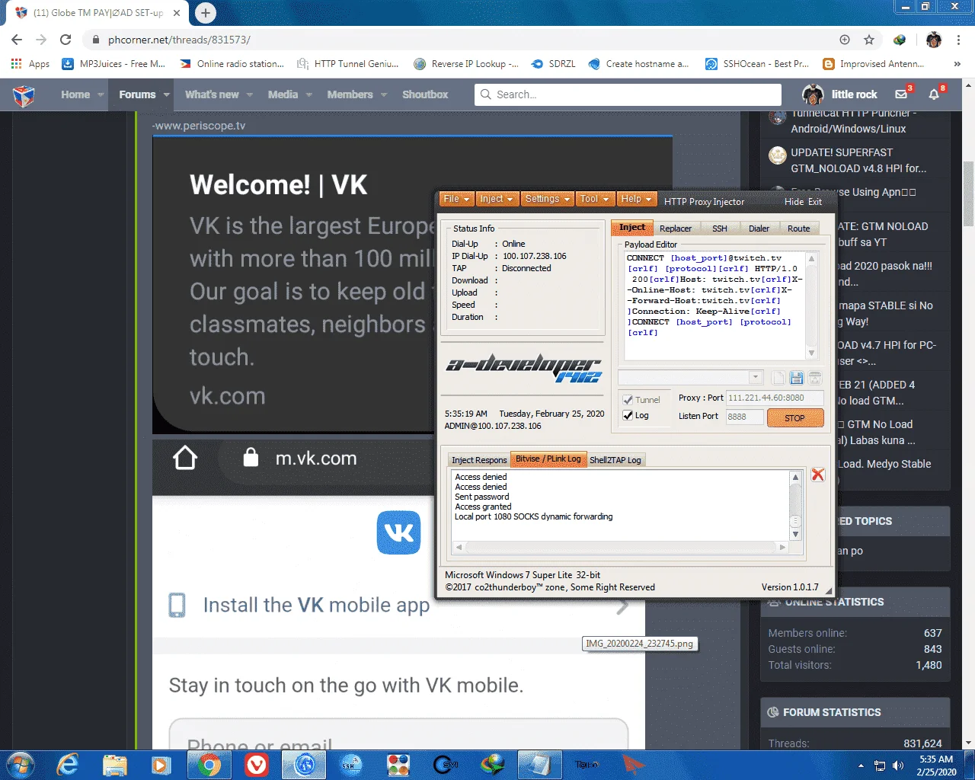Screen dimensions: 975x780
Task: Click the Bitvise SSH taskbar icon
Action: (x=351, y=765)
